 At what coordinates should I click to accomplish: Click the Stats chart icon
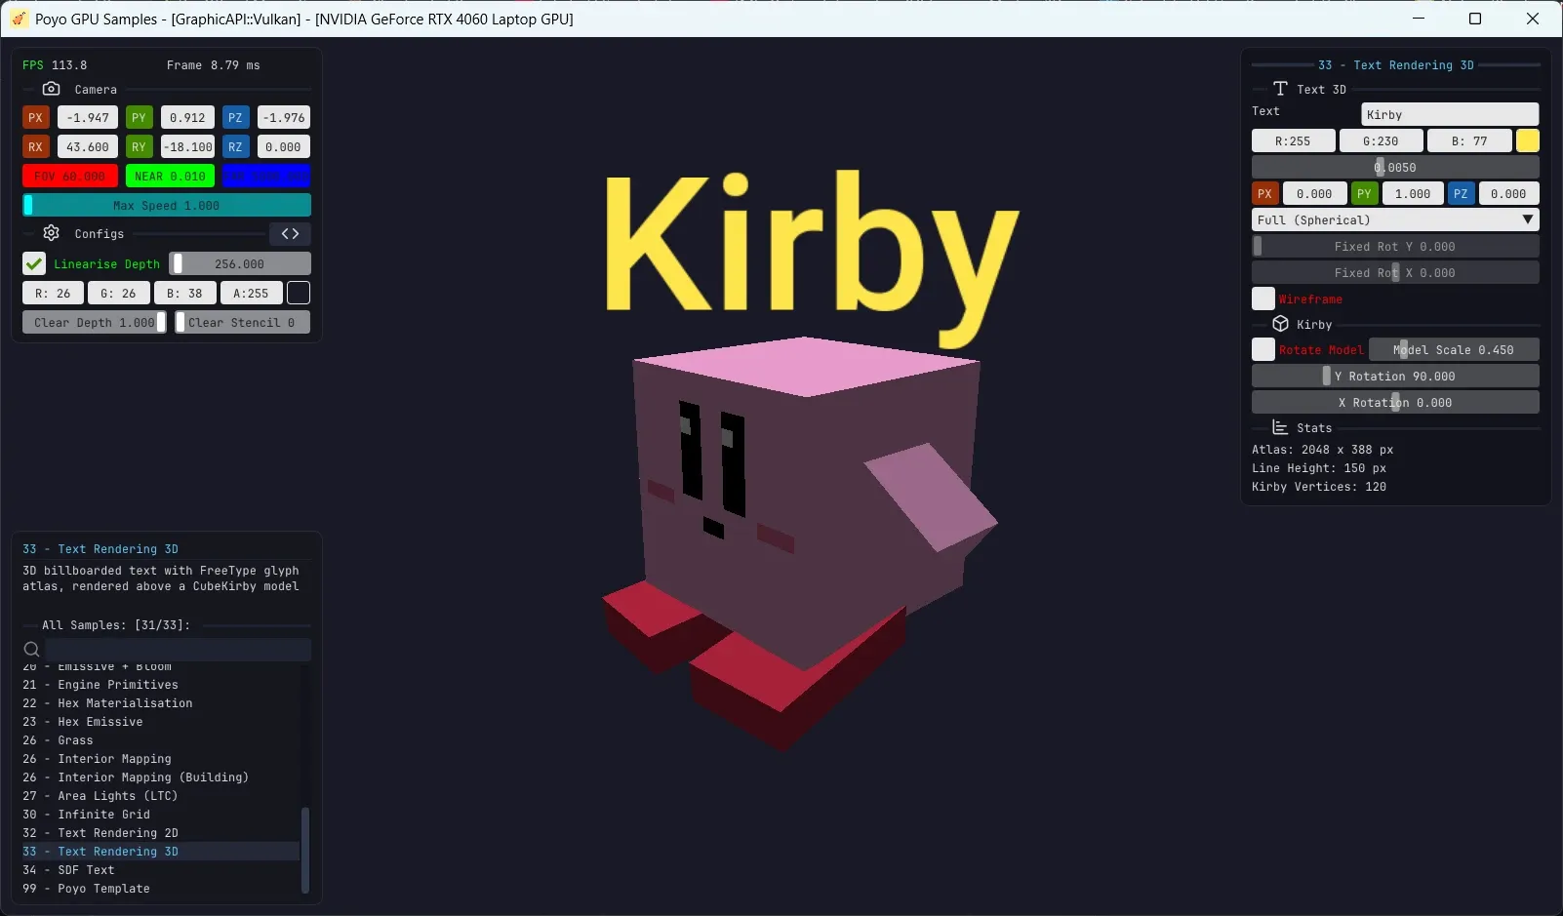[1279, 427]
